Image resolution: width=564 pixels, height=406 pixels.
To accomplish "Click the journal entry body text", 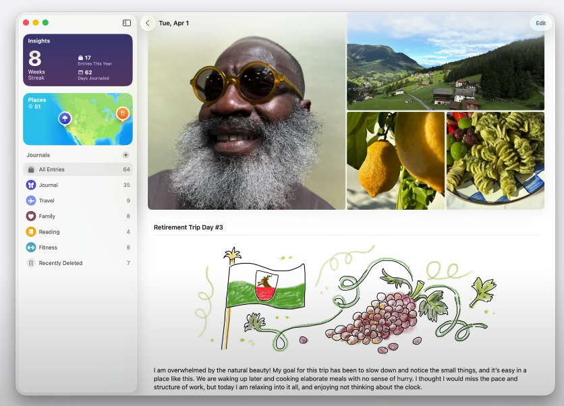I will (340, 378).
